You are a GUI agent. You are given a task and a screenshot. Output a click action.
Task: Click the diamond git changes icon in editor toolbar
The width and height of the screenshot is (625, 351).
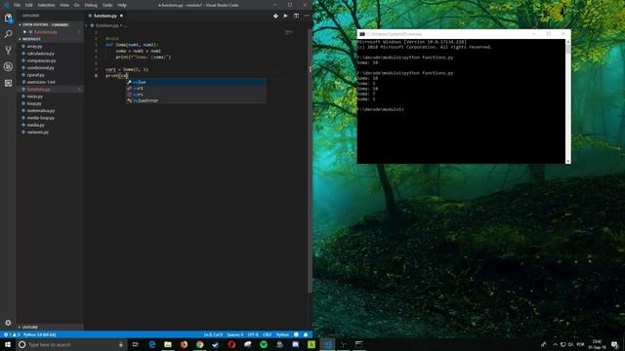click(x=275, y=16)
